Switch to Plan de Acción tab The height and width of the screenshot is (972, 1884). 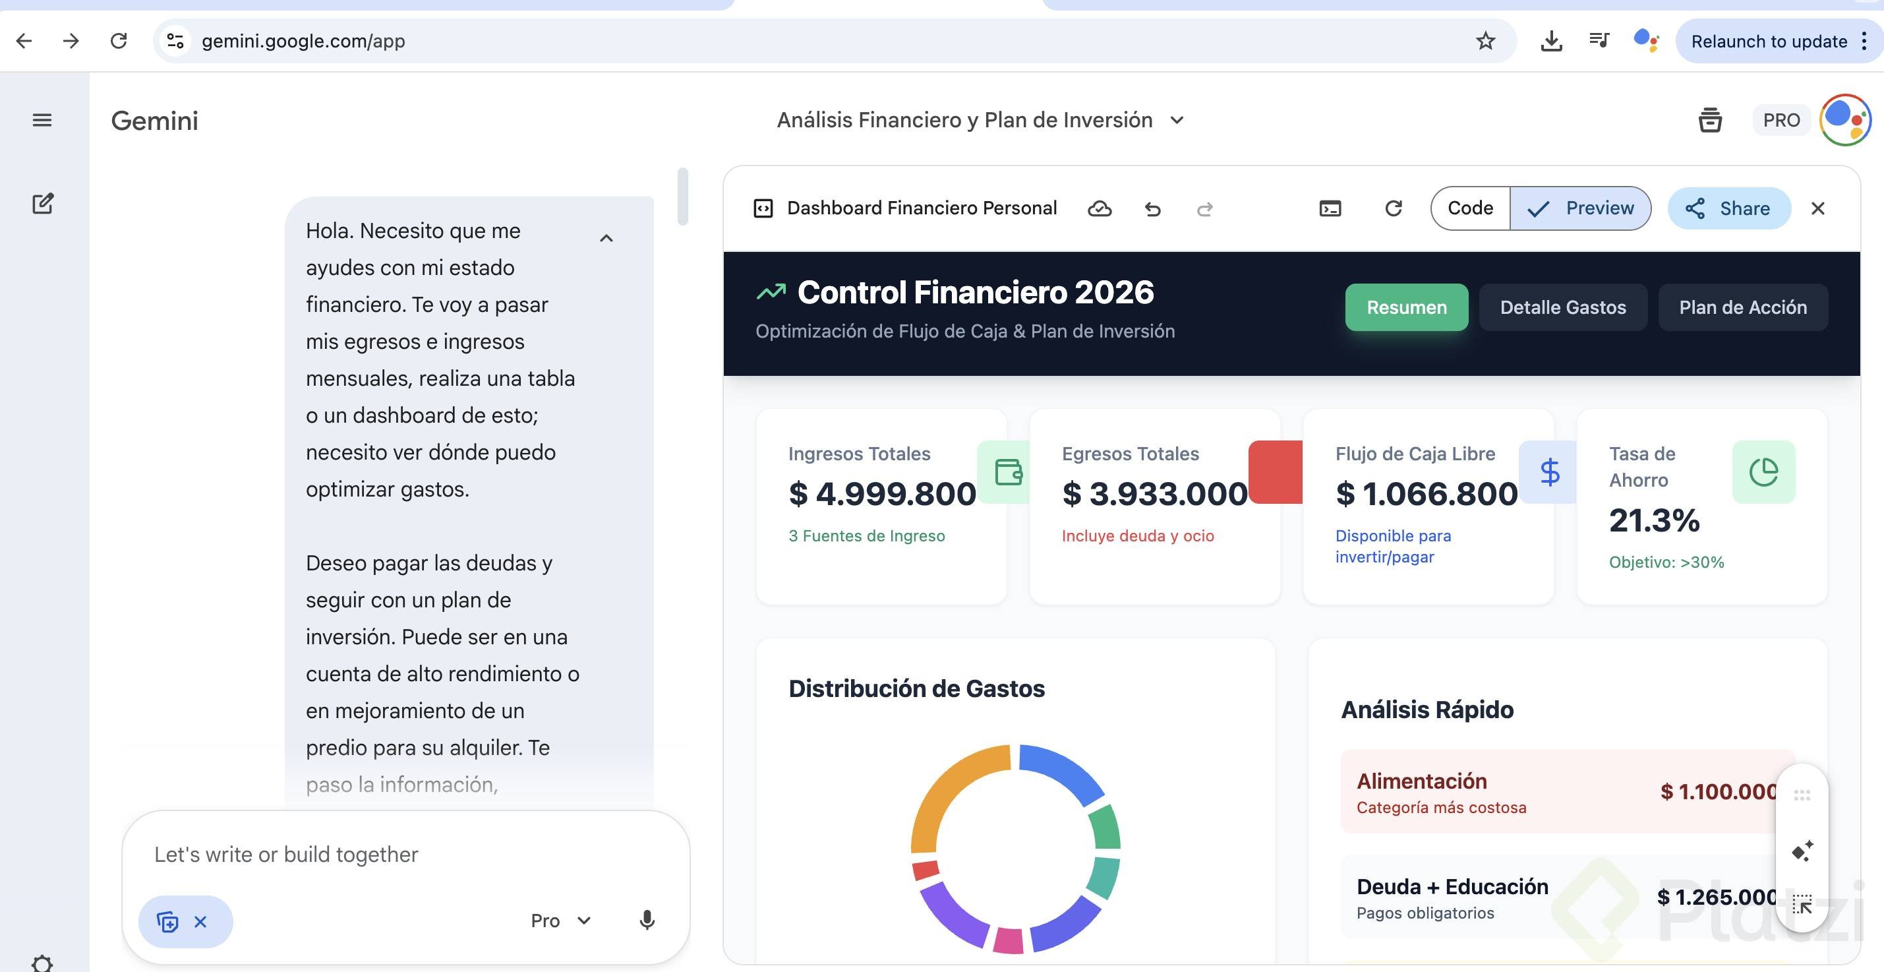pyautogui.click(x=1742, y=307)
